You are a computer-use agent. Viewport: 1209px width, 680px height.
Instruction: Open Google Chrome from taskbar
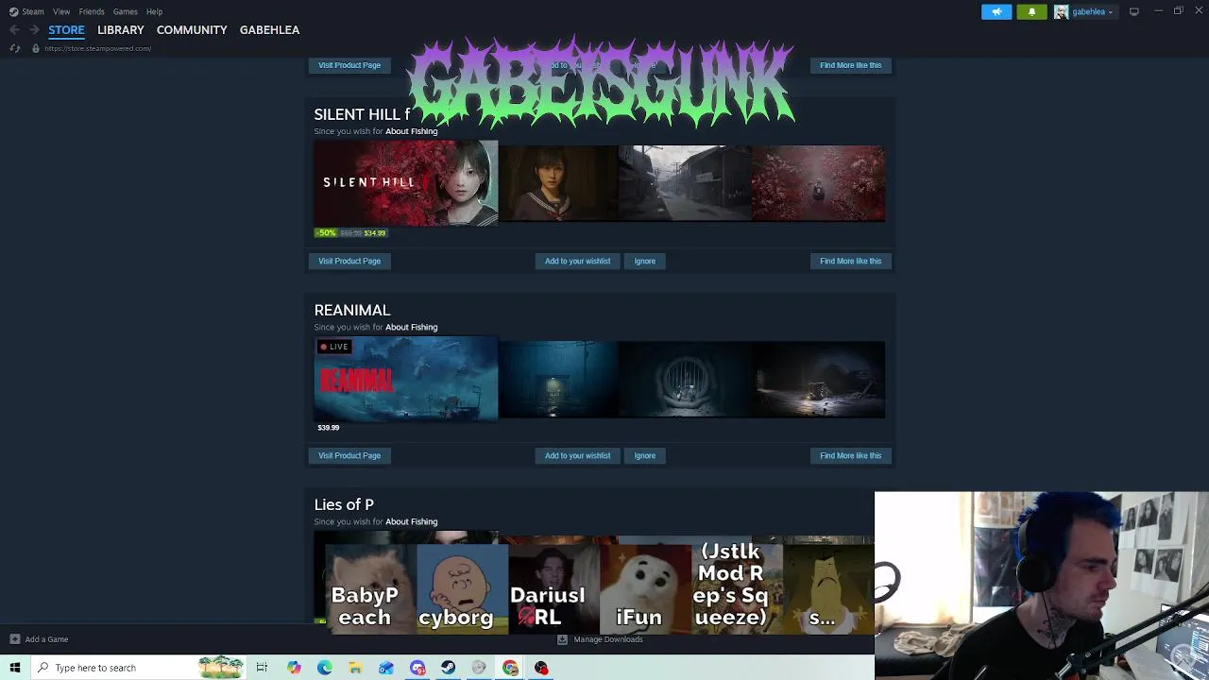(510, 668)
